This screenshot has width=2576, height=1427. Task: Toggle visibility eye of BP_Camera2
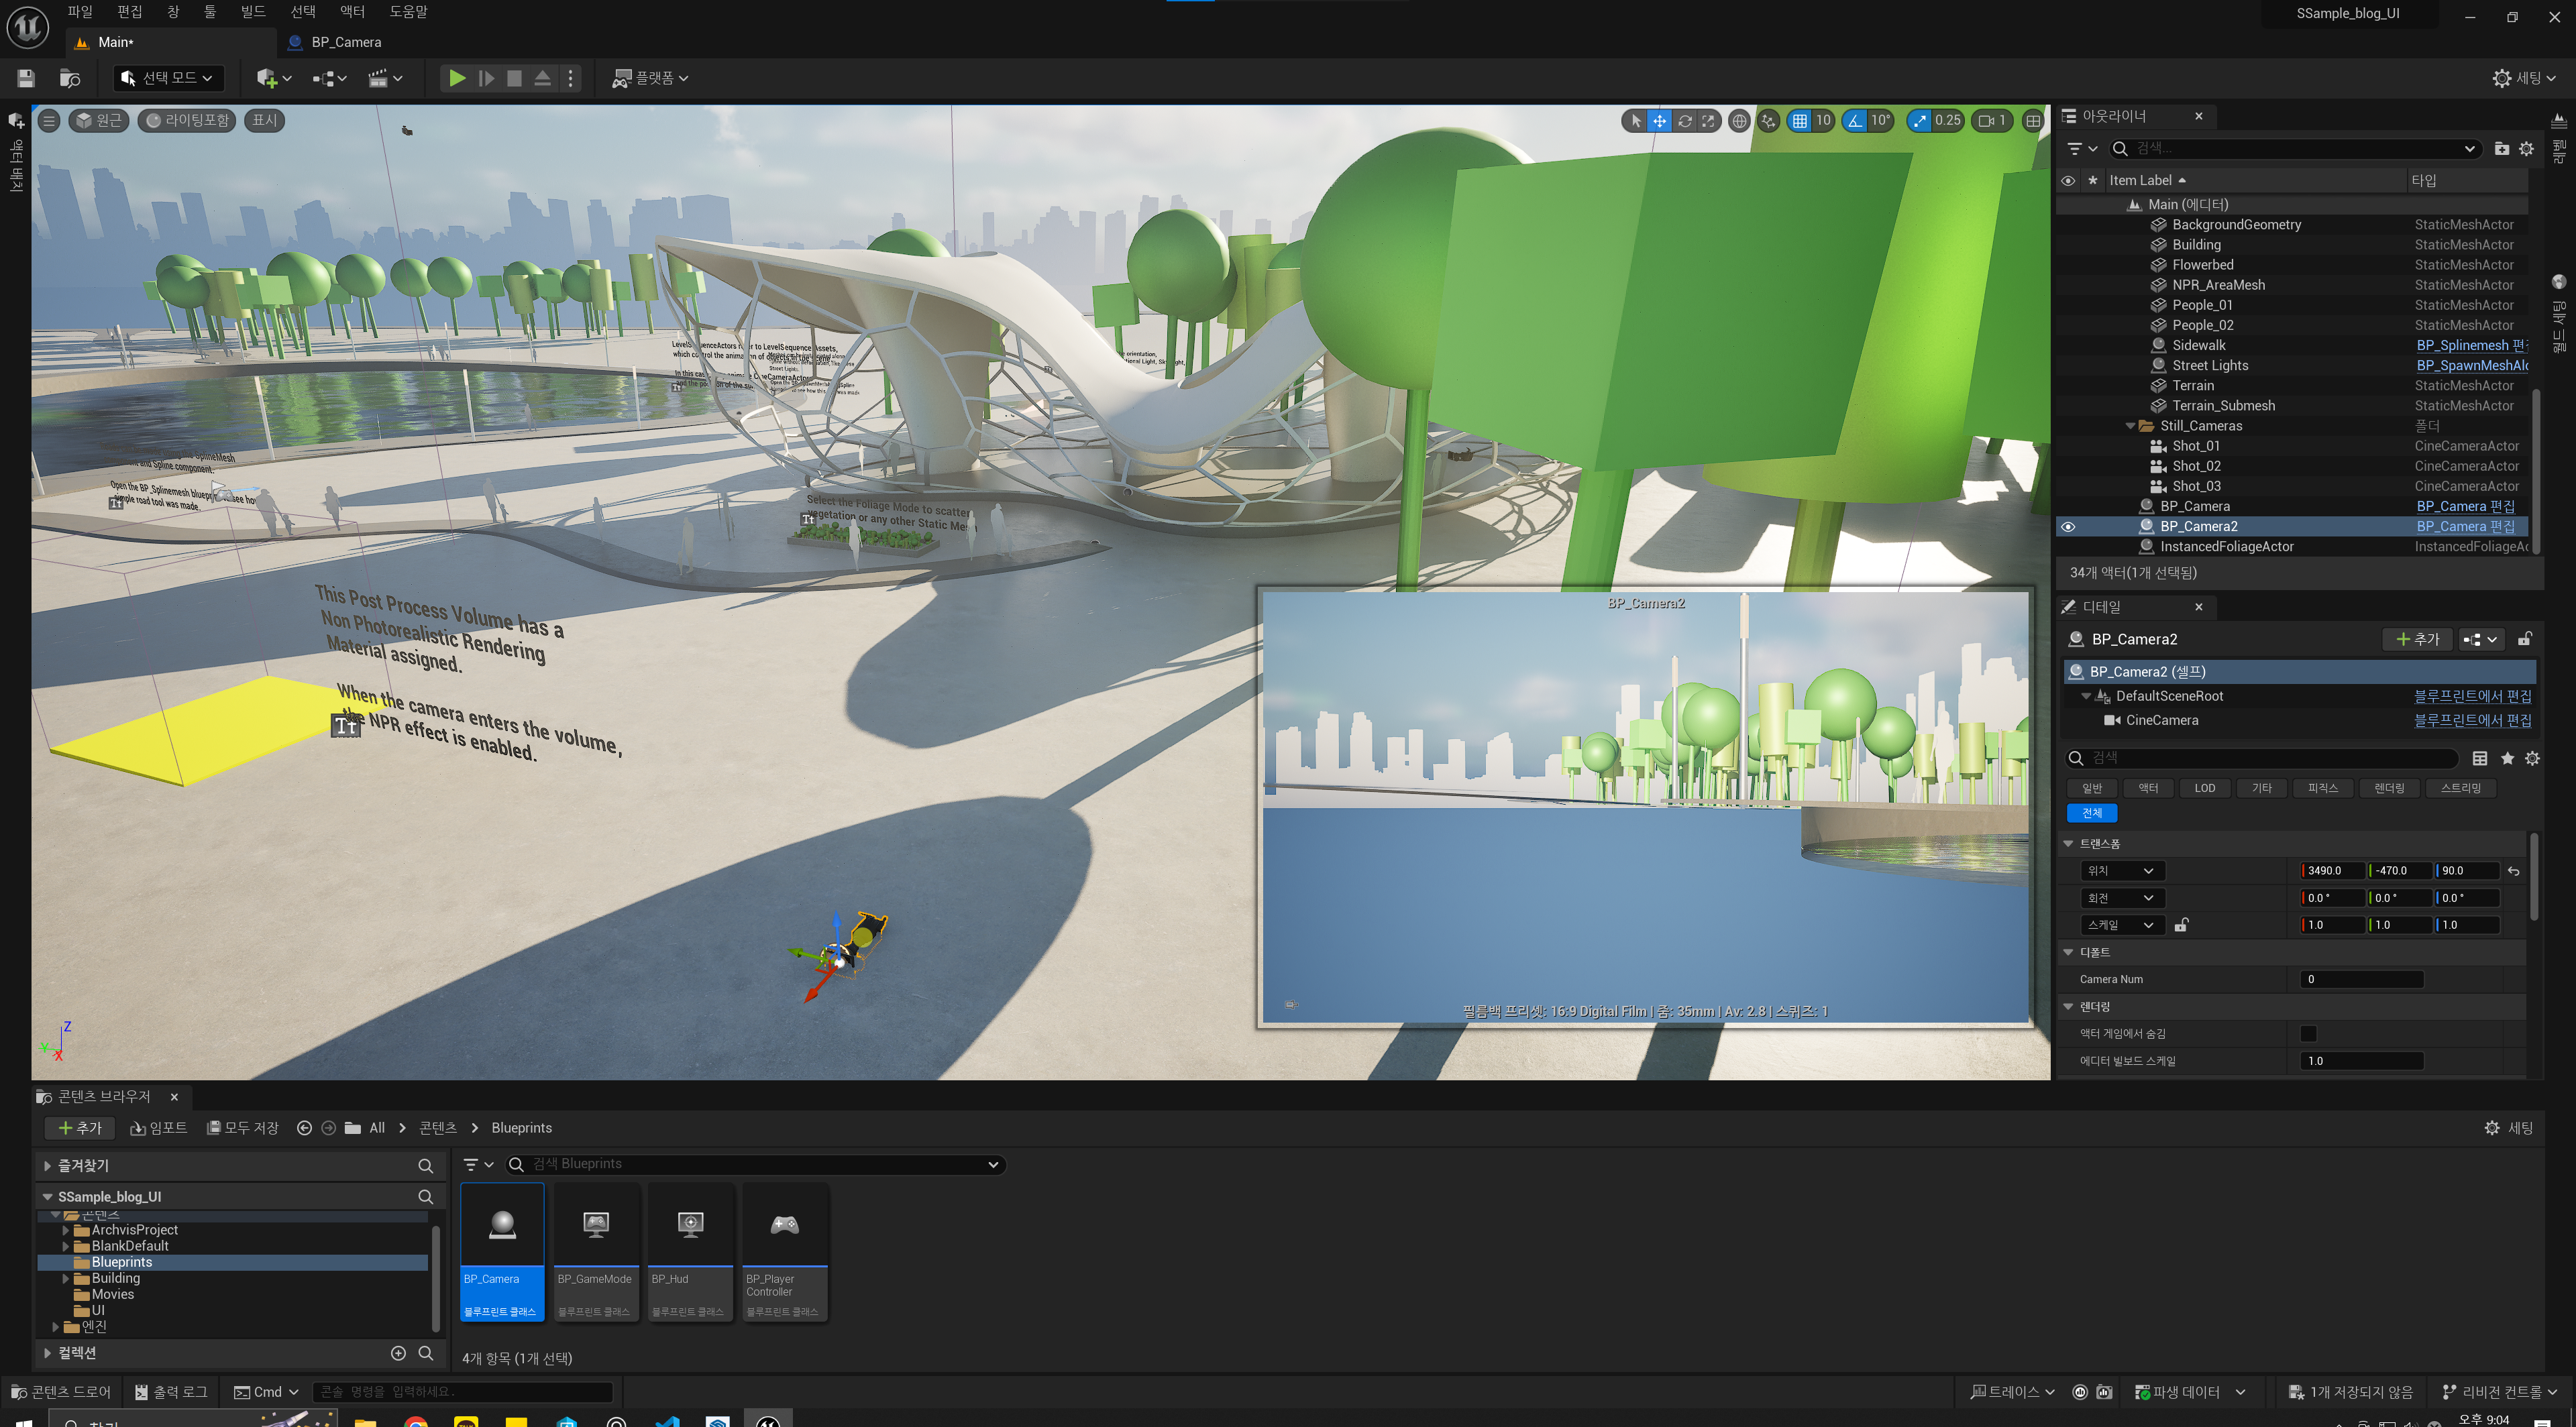(x=2068, y=526)
